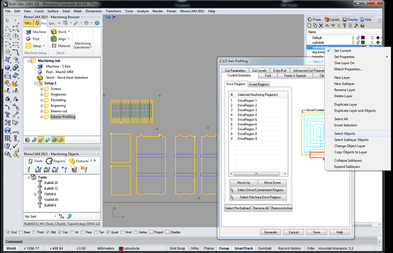Viewport: 393px width, 253px height.
Task: Click Select Drive/Containment Regions button
Action: coord(258,190)
